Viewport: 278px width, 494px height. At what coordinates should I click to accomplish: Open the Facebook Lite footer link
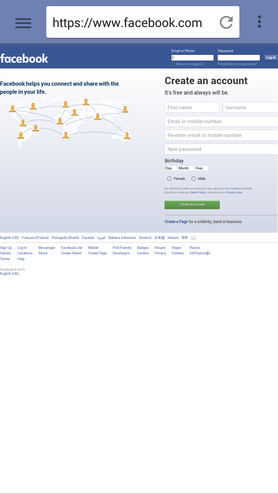pos(71,248)
